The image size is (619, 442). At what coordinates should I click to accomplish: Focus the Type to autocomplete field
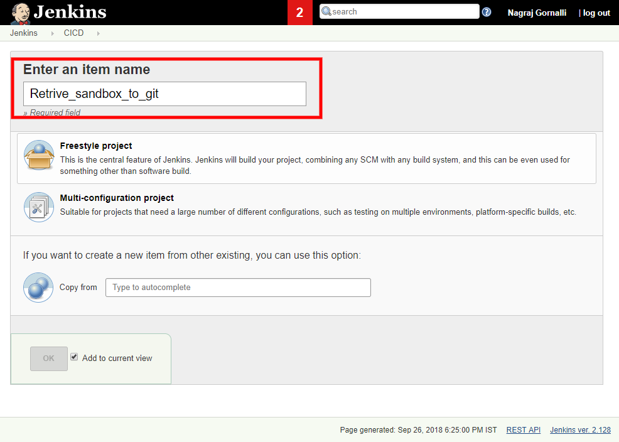(x=238, y=288)
